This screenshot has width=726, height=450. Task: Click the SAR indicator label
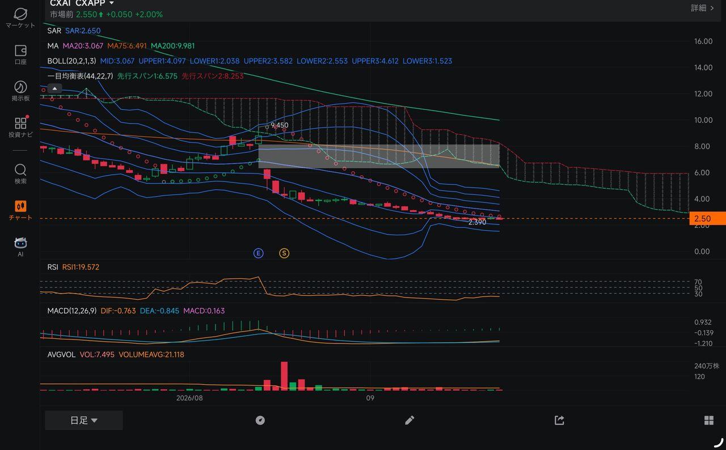tap(54, 31)
